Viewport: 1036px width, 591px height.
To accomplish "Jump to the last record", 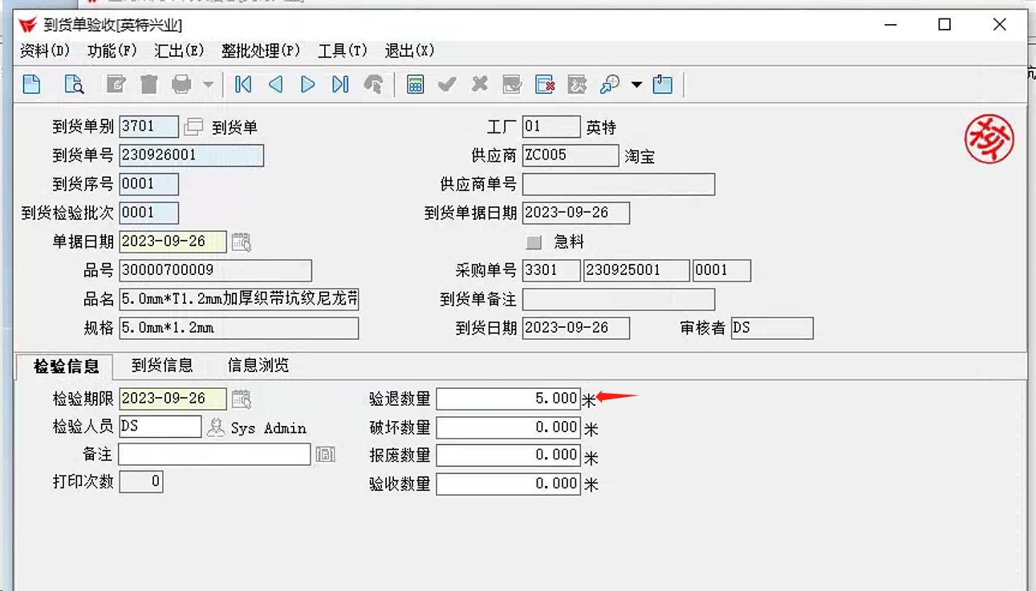I will 340,84.
